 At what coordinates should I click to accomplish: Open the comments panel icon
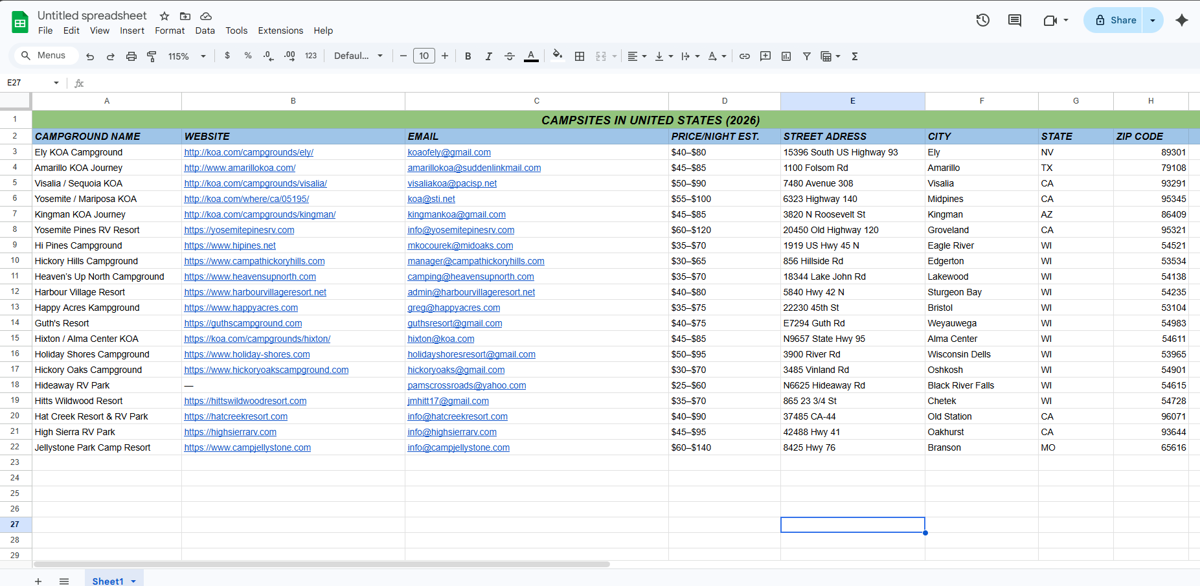tap(1015, 20)
